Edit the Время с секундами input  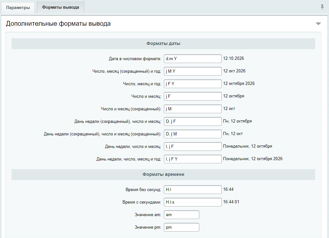click(193, 202)
